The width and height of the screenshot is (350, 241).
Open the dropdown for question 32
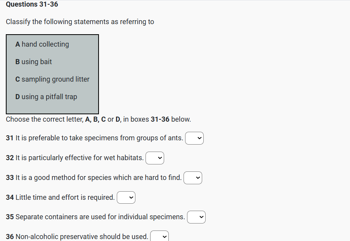tap(155, 158)
